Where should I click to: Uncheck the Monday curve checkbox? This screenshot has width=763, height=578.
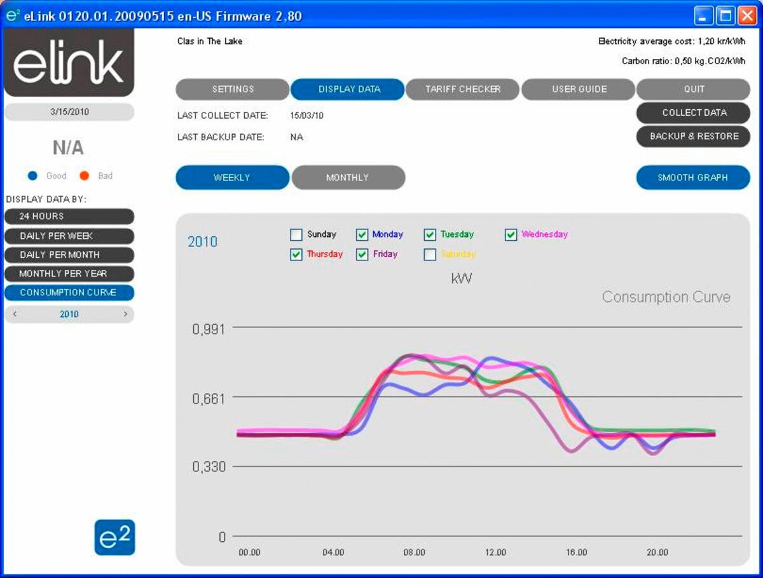(x=362, y=235)
